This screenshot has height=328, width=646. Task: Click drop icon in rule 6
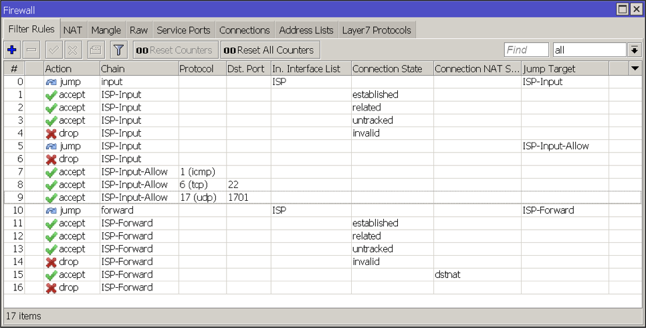pos(51,159)
